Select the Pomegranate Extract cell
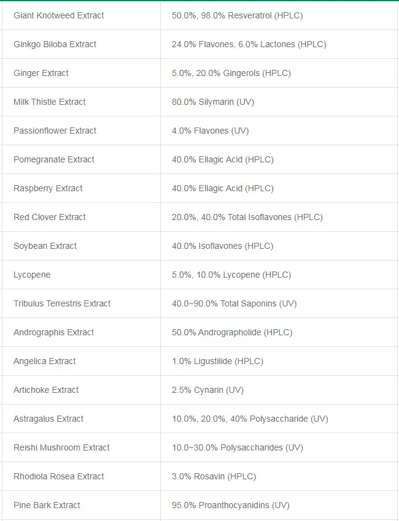The width and height of the screenshot is (399, 521). pyautogui.click(x=54, y=159)
